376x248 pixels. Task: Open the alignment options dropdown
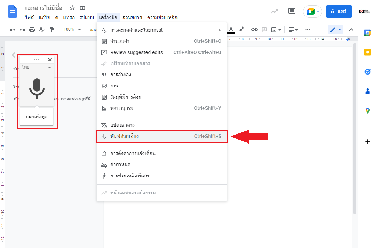pos(293,30)
